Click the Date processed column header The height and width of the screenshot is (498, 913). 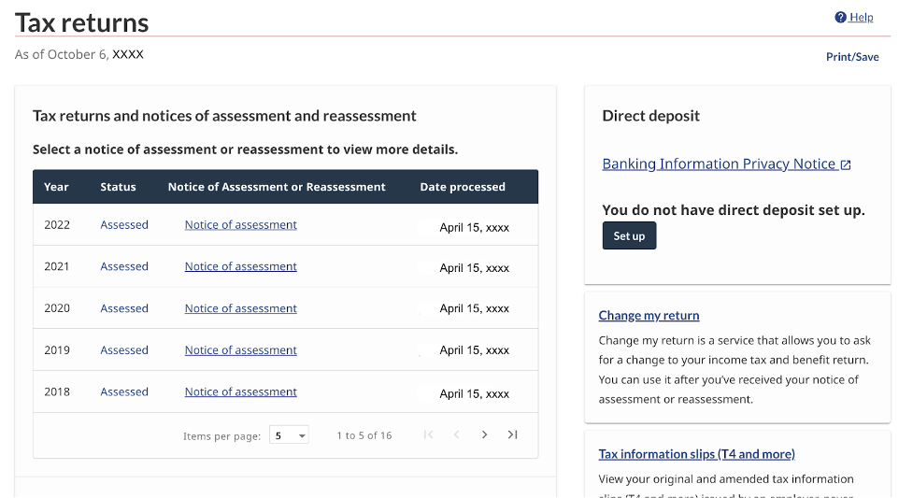click(x=463, y=187)
